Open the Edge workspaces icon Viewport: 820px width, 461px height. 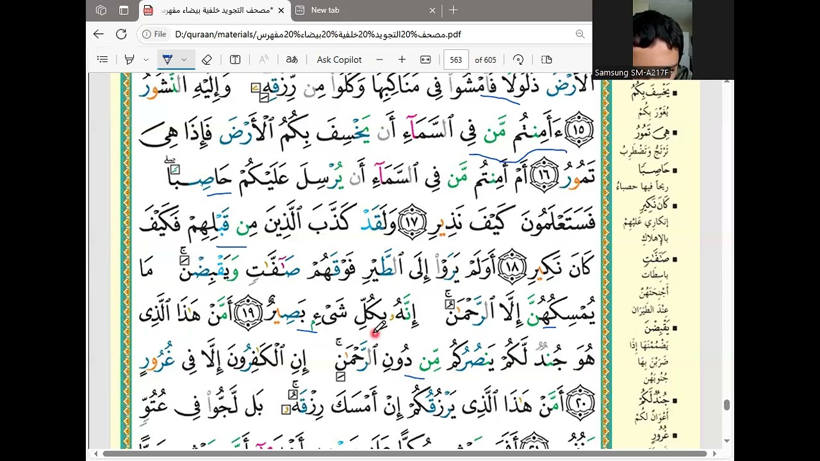[101, 10]
